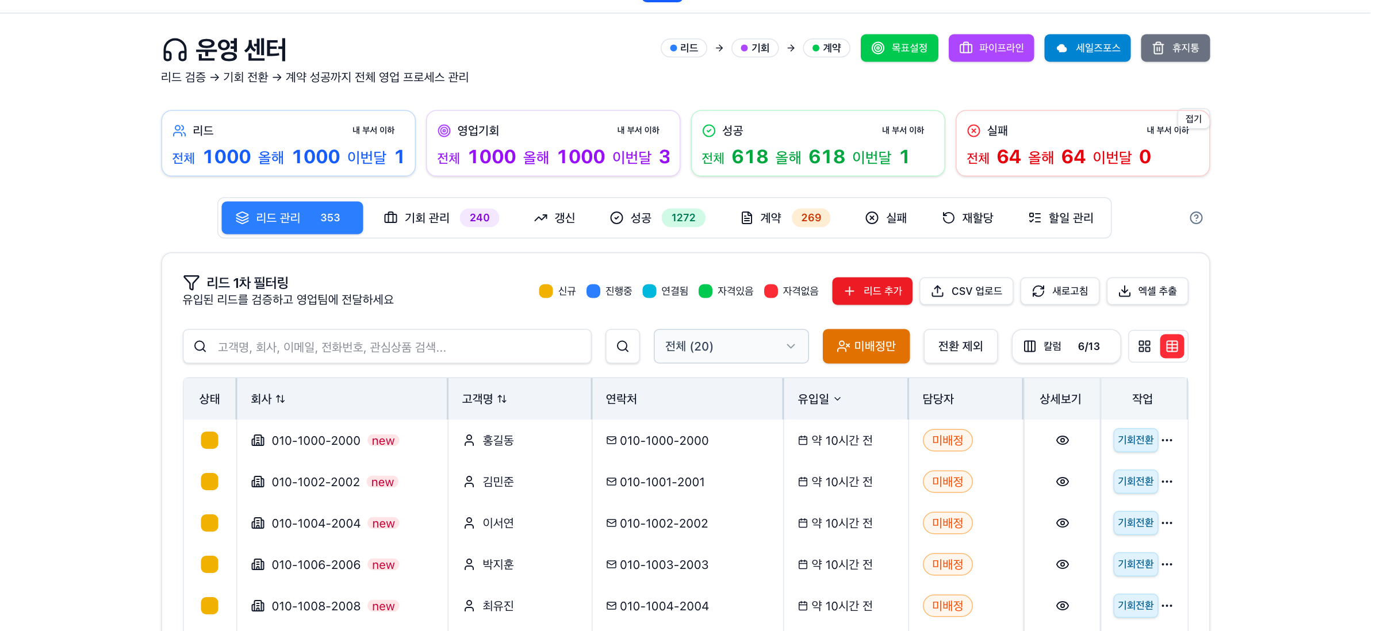1380x631 pixels.
Task: Select the 자격없음 red status swatch
Action: (771, 291)
